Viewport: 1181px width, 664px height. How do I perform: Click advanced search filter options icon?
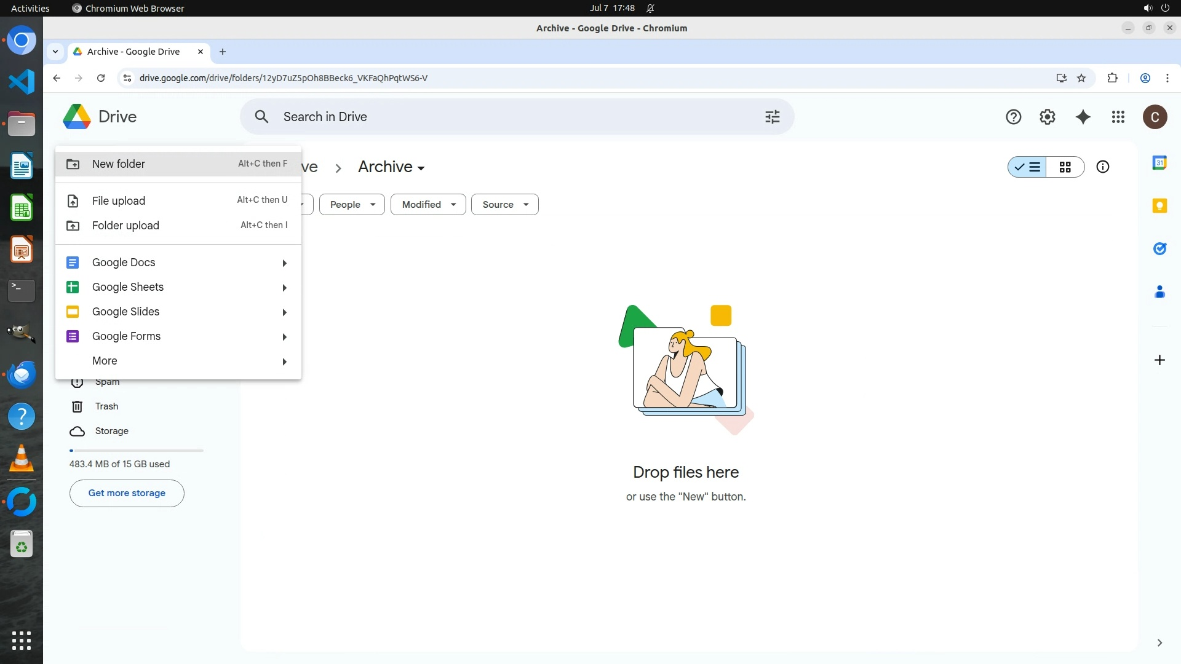pyautogui.click(x=772, y=117)
